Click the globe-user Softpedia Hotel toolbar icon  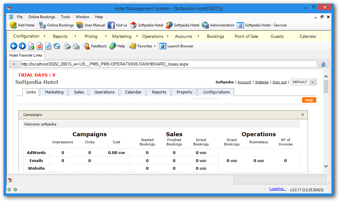tap(169, 25)
